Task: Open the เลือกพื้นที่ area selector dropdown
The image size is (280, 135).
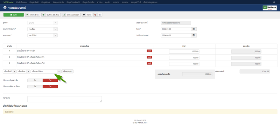Action: [x=10, y=71]
